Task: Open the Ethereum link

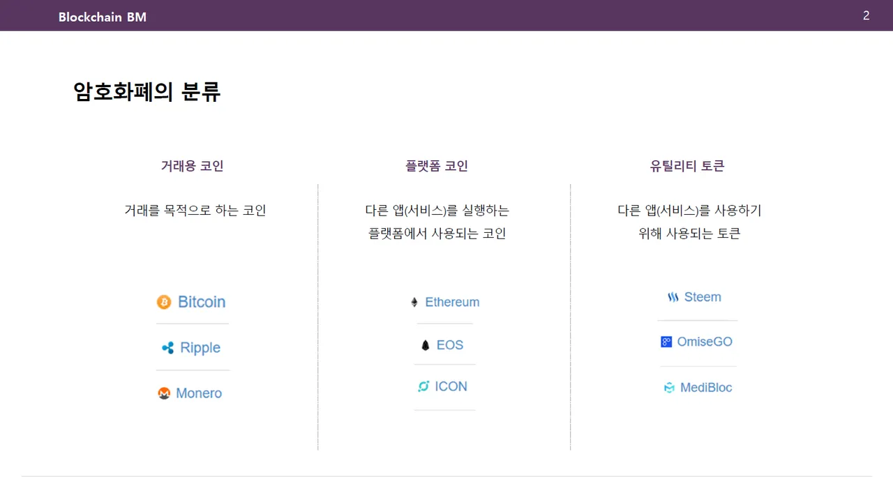Action: click(452, 302)
